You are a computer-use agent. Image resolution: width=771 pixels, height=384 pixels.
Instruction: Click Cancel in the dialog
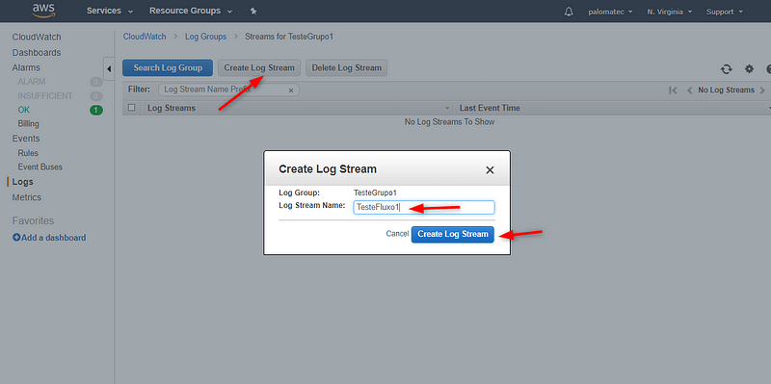[x=397, y=234]
